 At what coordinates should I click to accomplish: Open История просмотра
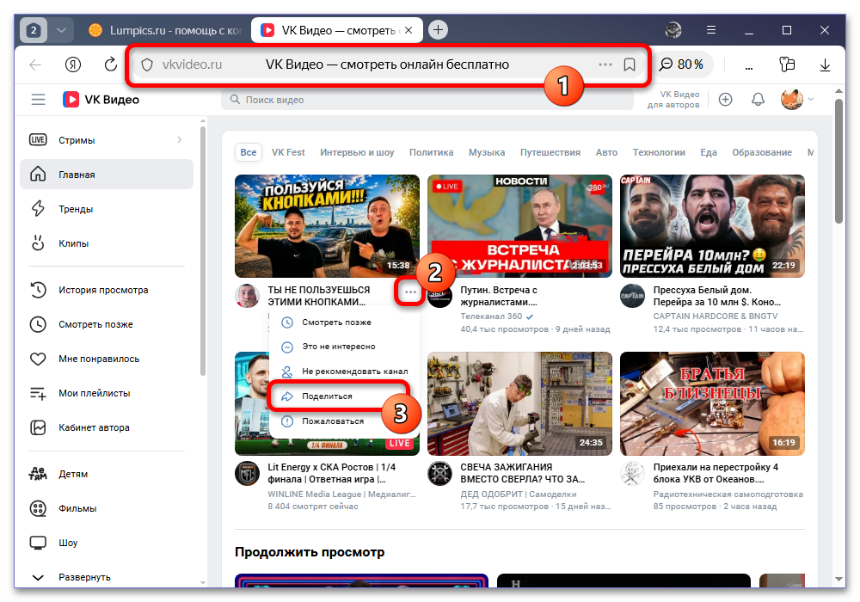107,290
